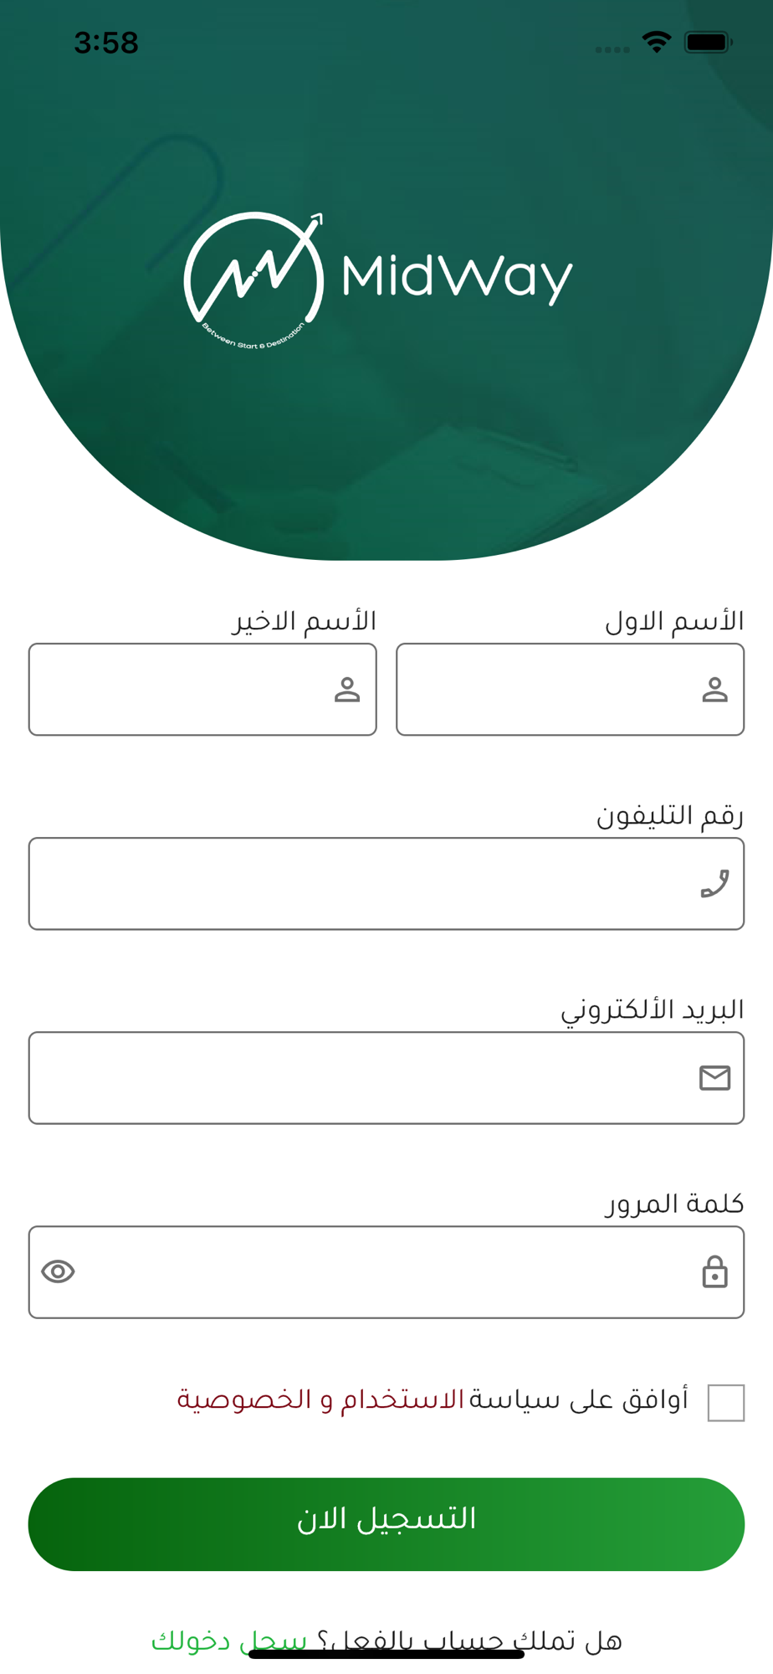Click the envelope icon in email field
The width and height of the screenshot is (773, 1674).
[x=714, y=1078]
